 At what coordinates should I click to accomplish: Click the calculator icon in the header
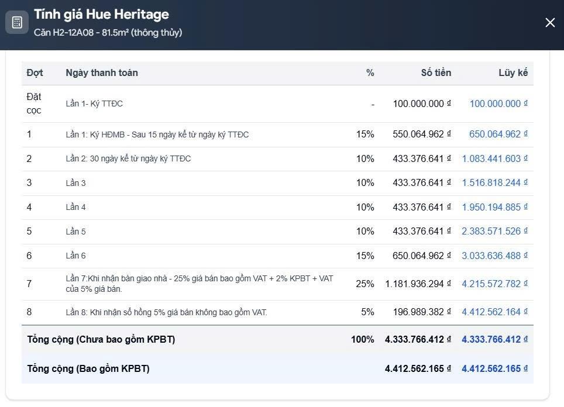coord(17,23)
